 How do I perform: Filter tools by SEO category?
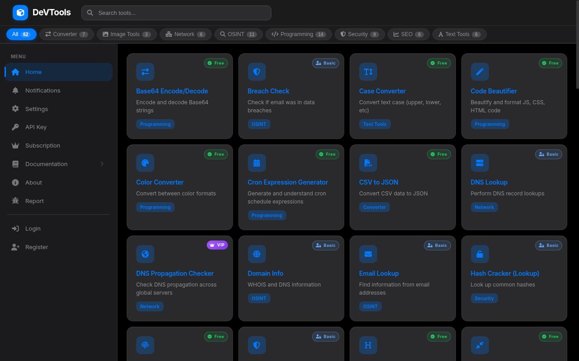pyautogui.click(x=408, y=34)
